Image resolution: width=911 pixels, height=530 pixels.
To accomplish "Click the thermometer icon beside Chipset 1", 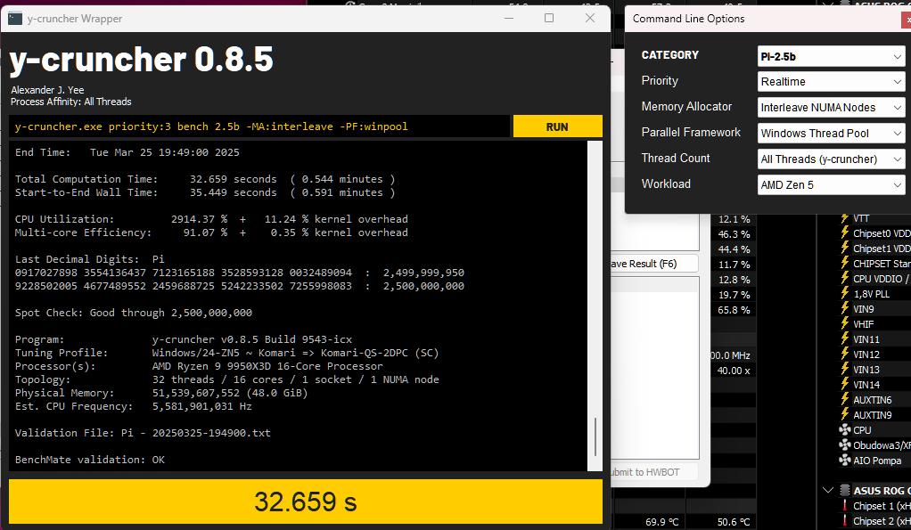I will point(845,506).
